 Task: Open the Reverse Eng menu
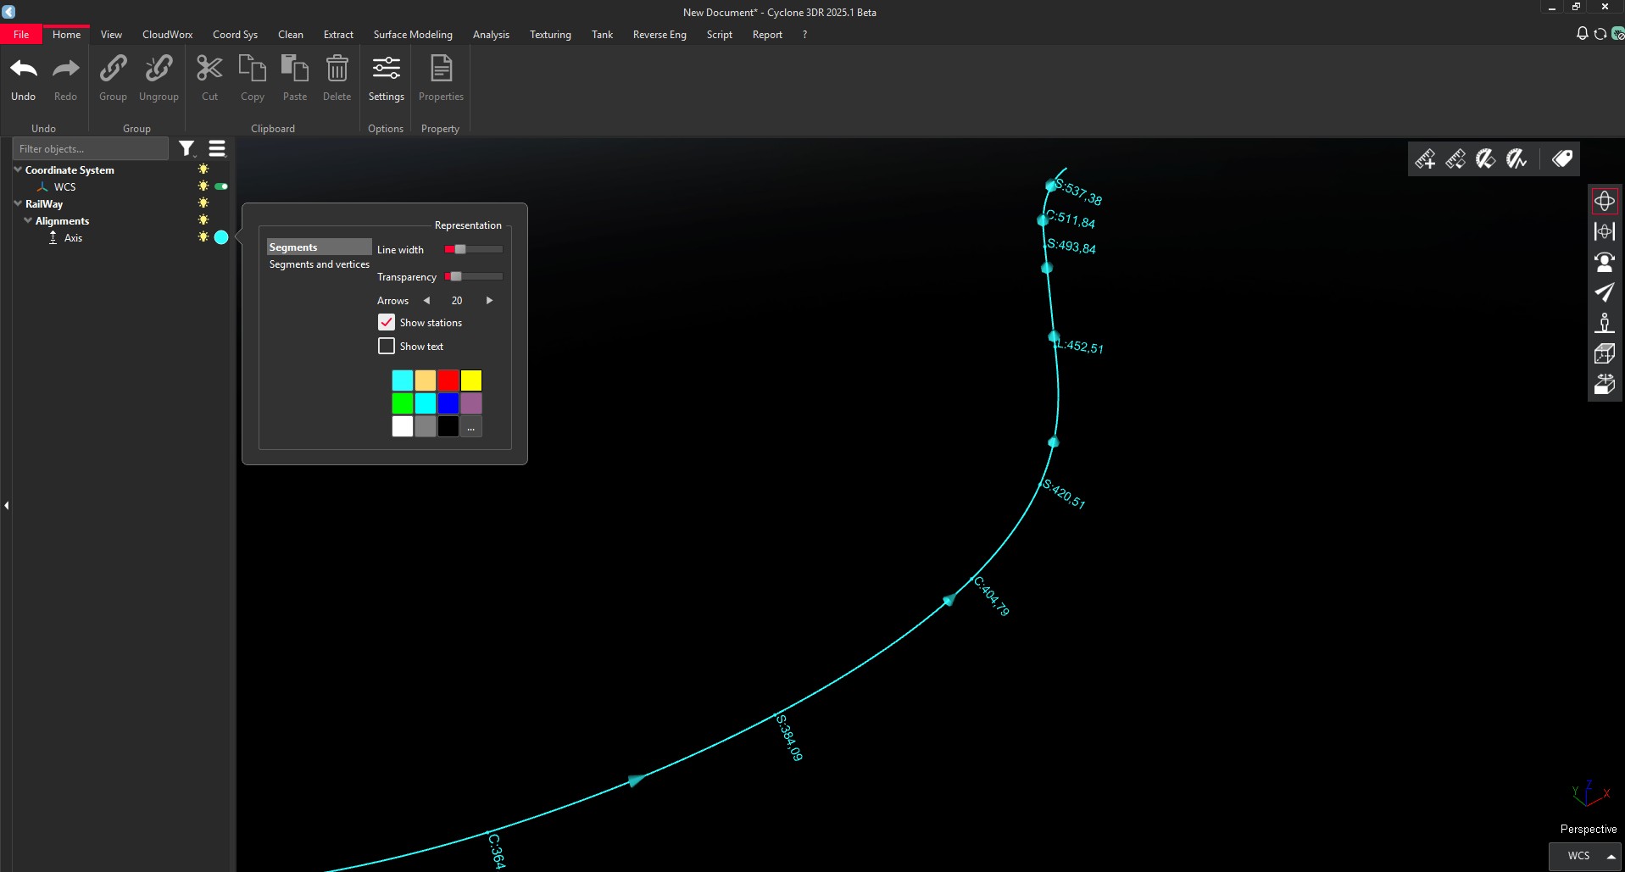pos(659,34)
